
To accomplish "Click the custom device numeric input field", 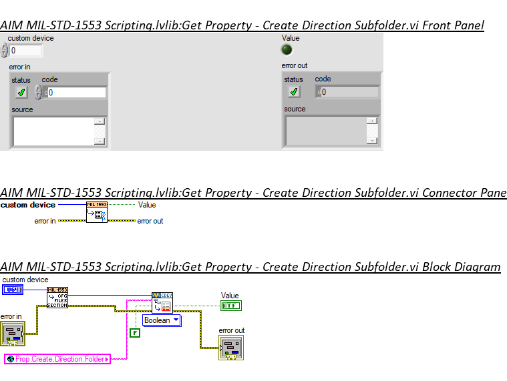I will (x=25, y=51).
